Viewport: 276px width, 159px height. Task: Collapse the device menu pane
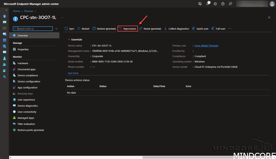coord(56,29)
